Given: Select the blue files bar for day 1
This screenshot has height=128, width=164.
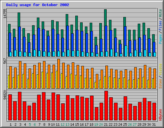Looking at the screenshot, I should (x=10, y=42).
